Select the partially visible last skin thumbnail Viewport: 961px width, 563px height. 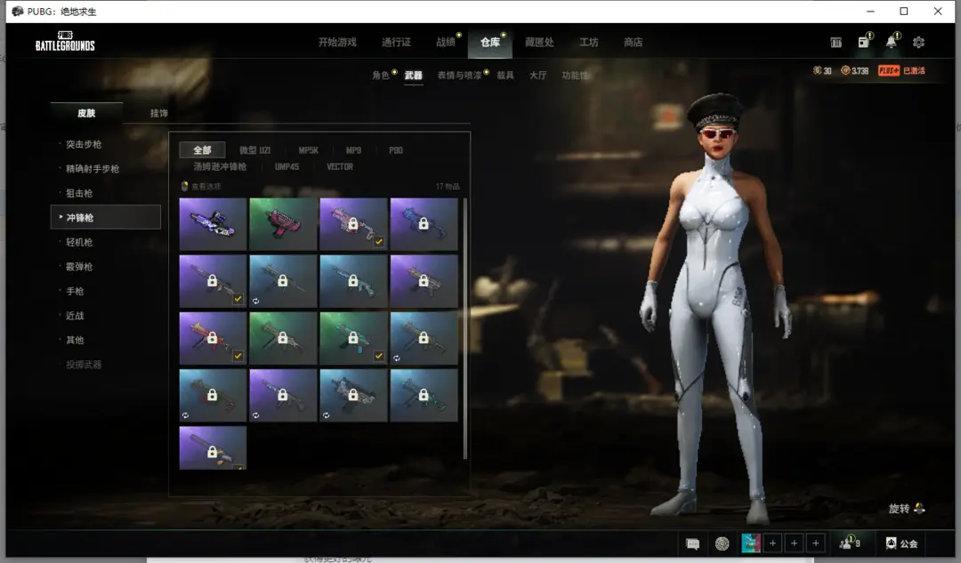[x=213, y=448]
